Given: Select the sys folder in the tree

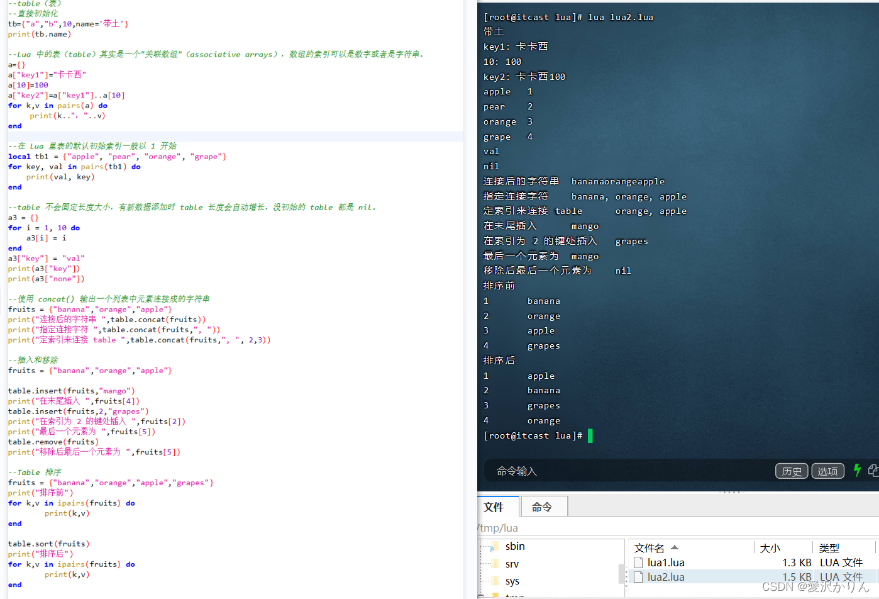Looking at the screenshot, I should point(512,581).
